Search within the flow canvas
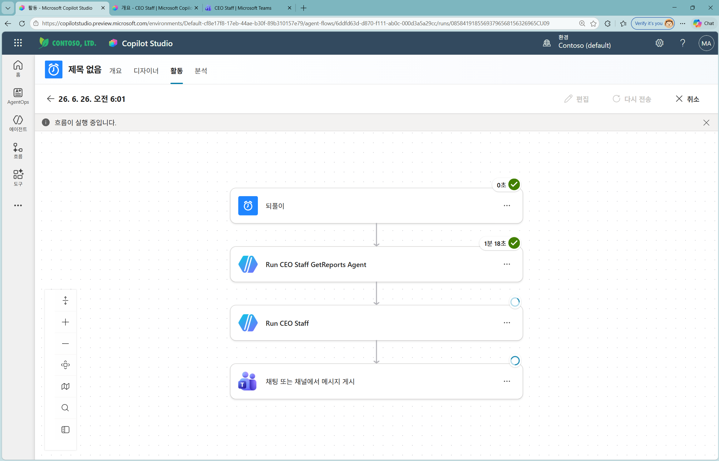This screenshot has height=461, width=719. [65, 408]
